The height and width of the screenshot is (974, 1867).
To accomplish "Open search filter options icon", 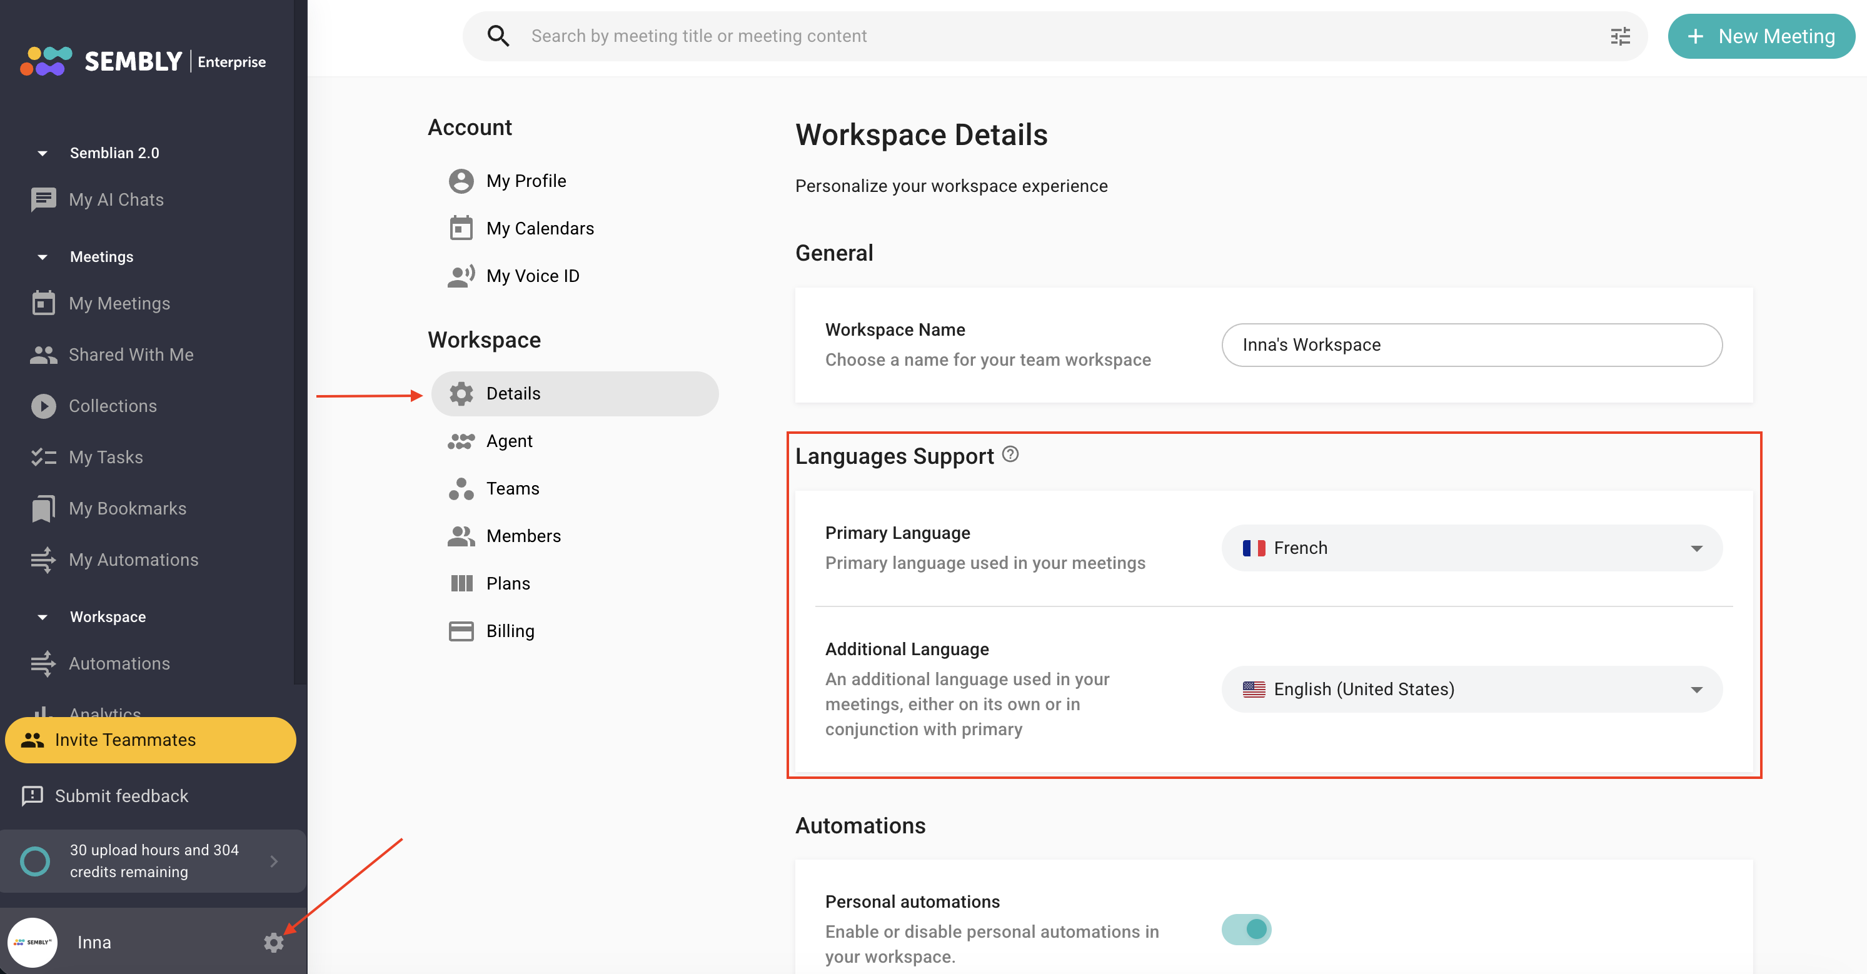I will (x=1620, y=36).
